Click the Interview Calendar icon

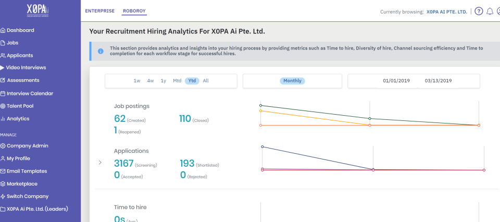3,93
